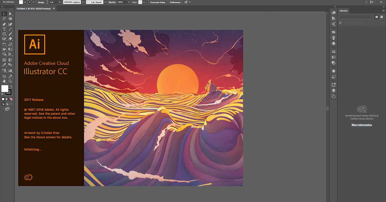Open Uniform width profile dropdown

coord(83,2)
